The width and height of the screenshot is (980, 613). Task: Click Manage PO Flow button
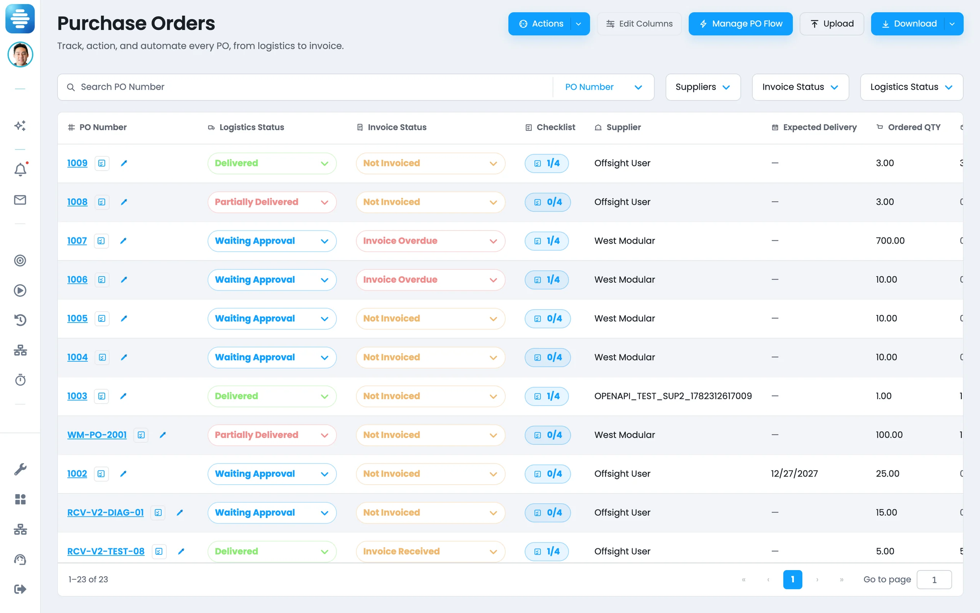pyautogui.click(x=740, y=24)
